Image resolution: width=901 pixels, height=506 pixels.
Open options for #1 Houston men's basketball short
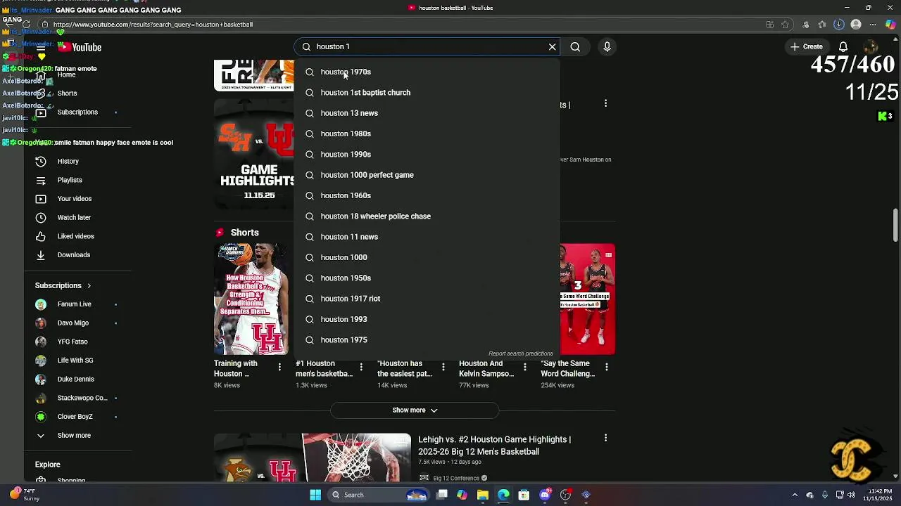click(361, 367)
